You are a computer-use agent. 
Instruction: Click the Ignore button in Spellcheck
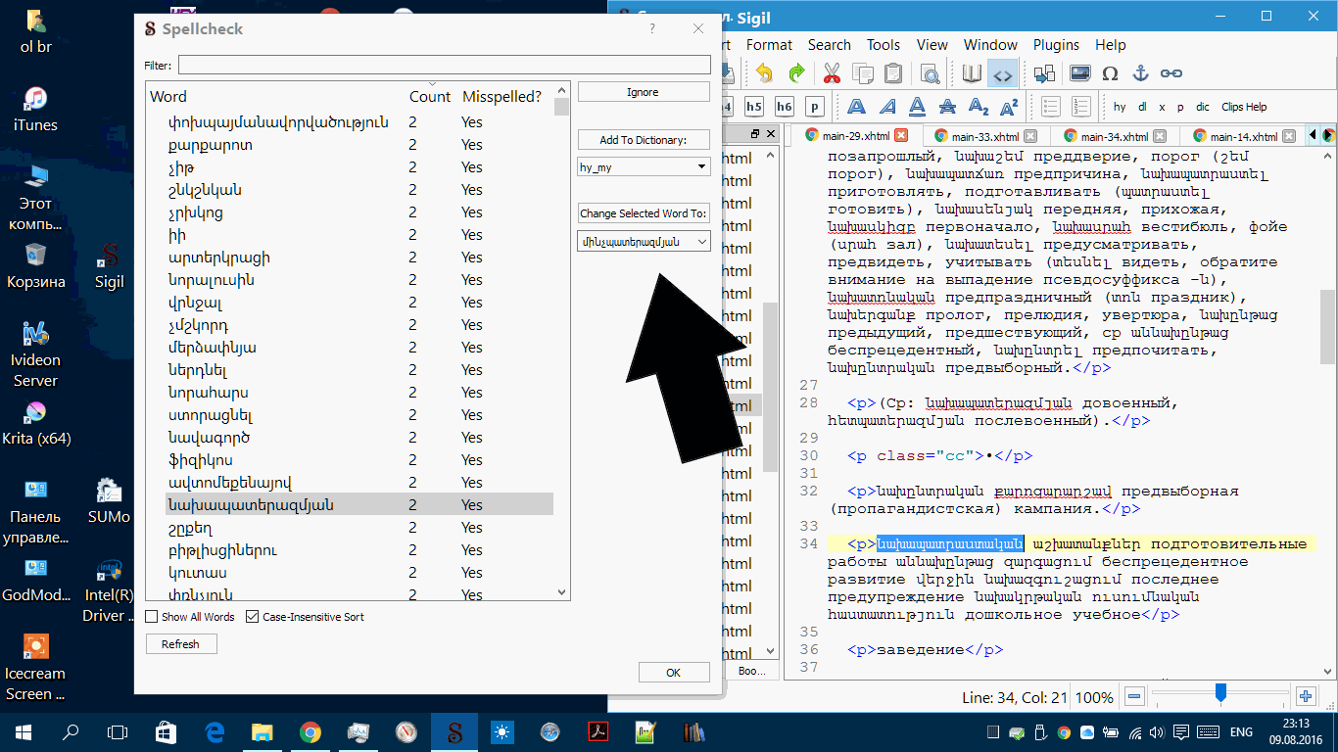[643, 92]
